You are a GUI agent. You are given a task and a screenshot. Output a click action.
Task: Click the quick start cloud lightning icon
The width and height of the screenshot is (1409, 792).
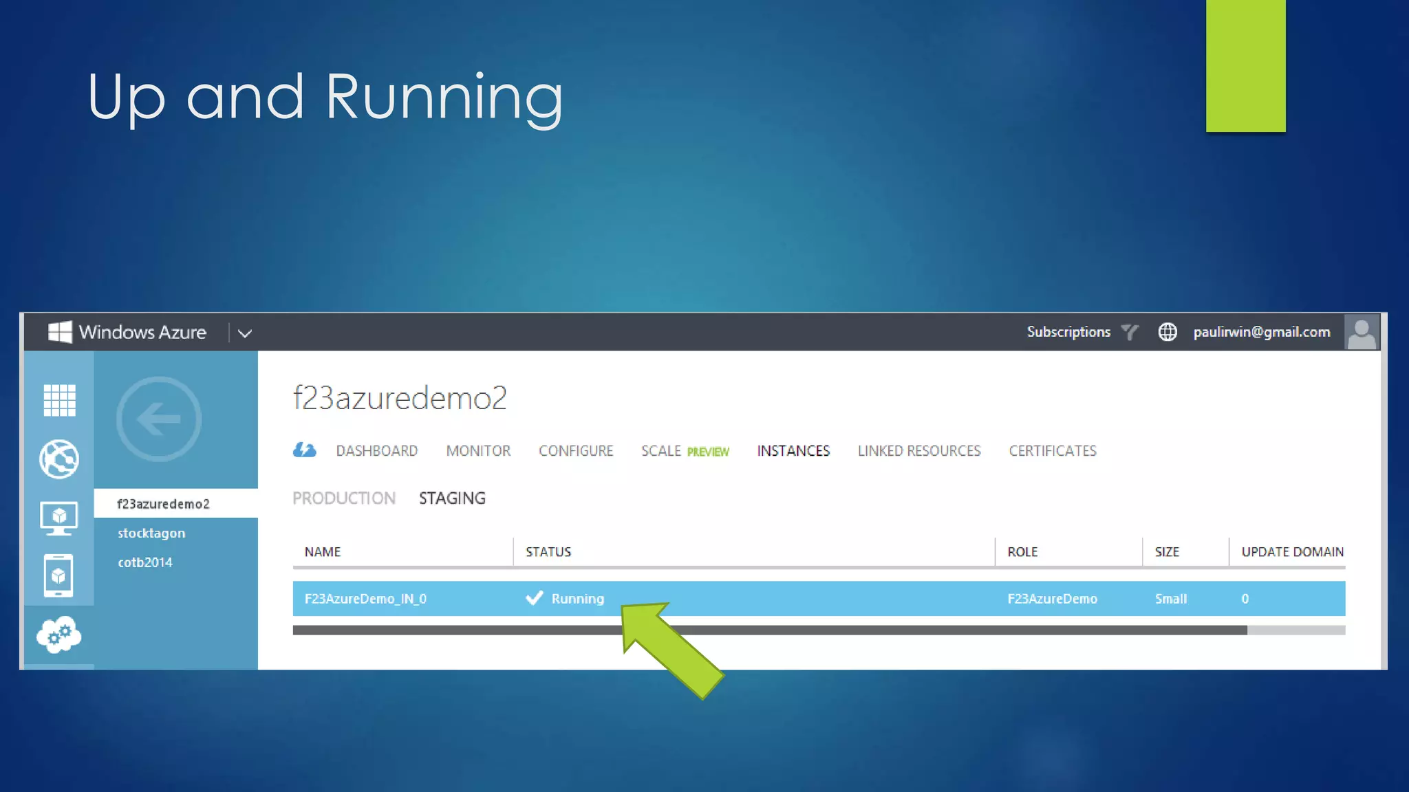304,450
